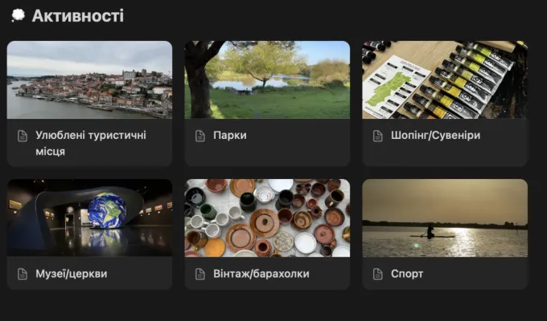Click the page icon beside Музеї/церкви
547x321 pixels.
[23, 274]
